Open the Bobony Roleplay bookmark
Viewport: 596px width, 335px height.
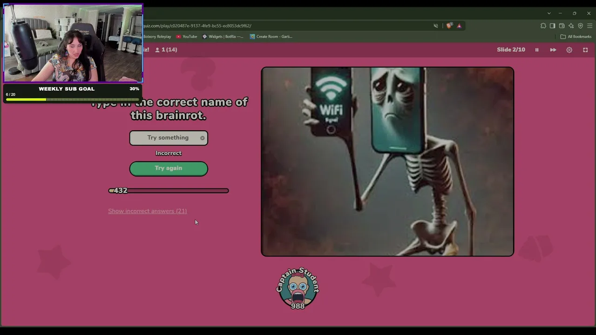[157, 36]
